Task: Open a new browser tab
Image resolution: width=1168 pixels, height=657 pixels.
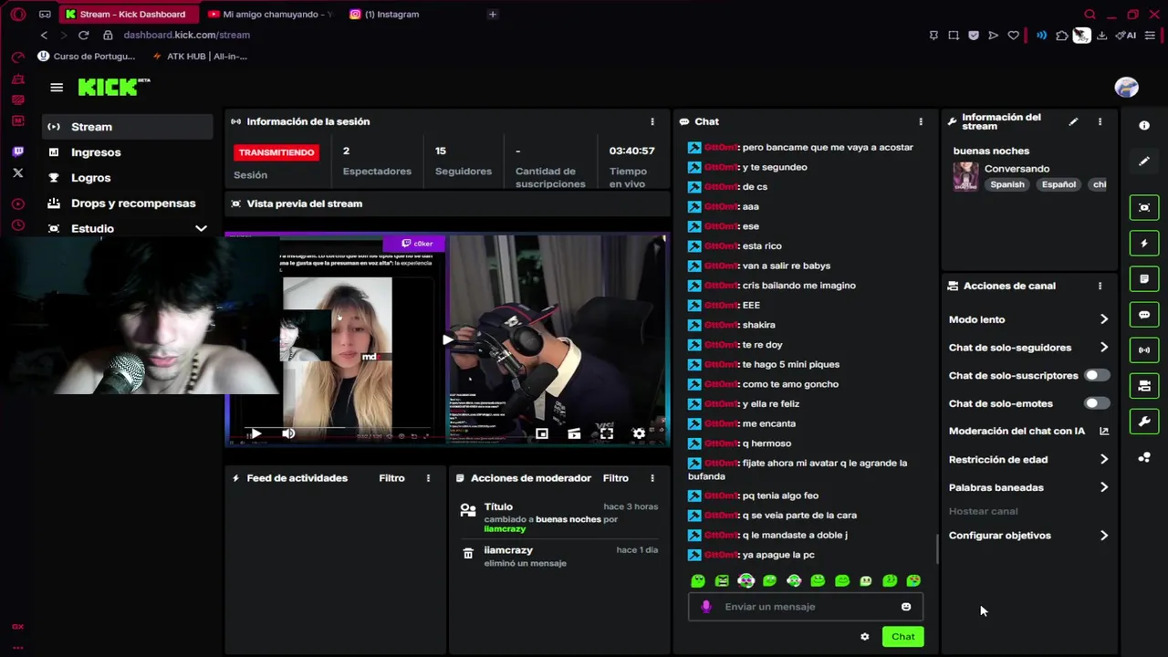Action: 493,14
